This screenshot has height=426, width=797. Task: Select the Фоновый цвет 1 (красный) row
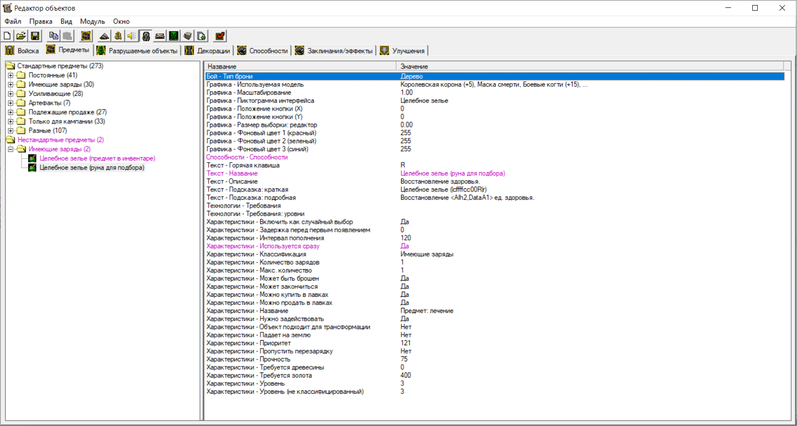(261, 133)
